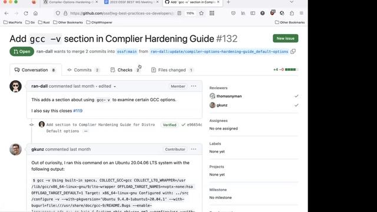Open the library icon in toolbar
This screenshot has height=212, width=377.
tap(243, 13)
